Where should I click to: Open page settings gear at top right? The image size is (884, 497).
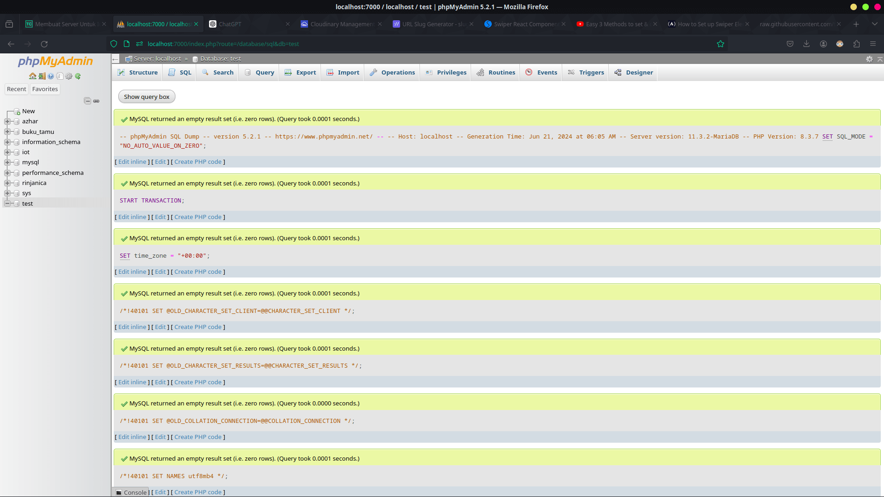coord(869,59)
